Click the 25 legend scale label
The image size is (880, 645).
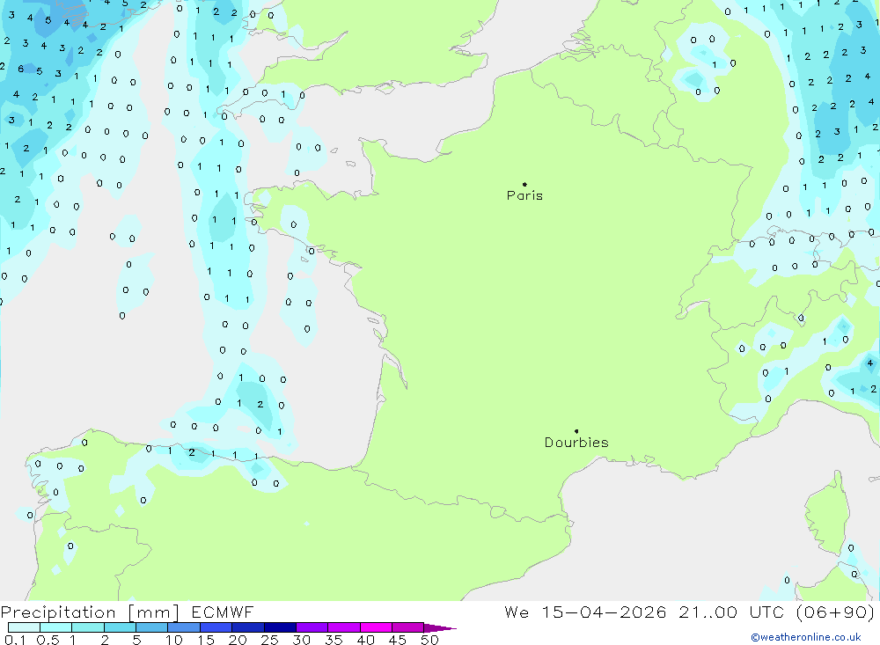[x=270, y=640]
